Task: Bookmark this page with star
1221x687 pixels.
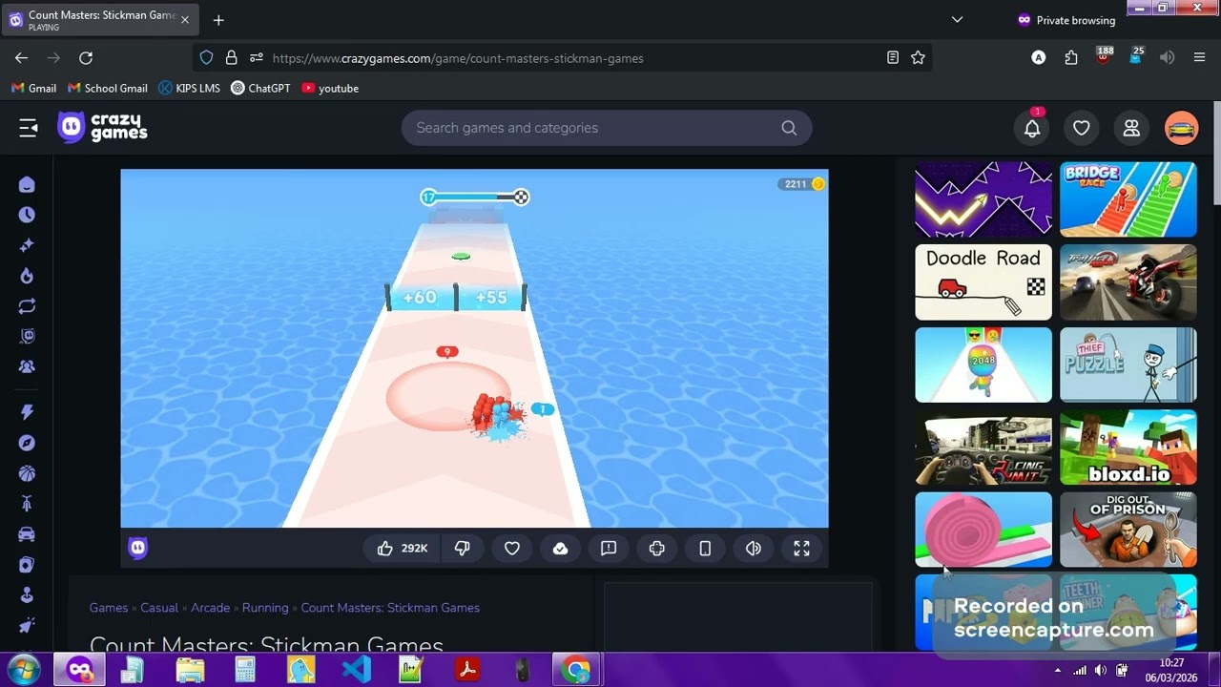Action: 918,58
